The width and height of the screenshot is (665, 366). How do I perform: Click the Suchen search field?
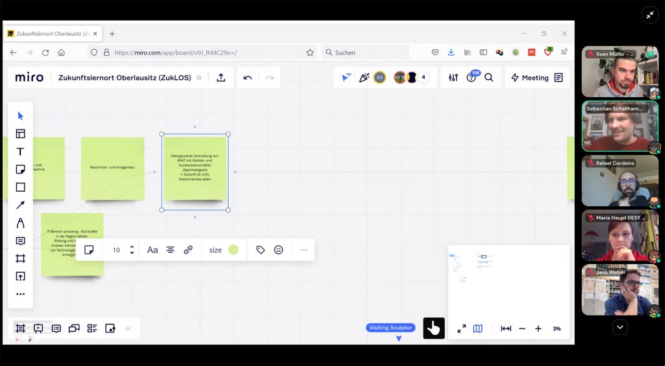[x=365, y=52]
